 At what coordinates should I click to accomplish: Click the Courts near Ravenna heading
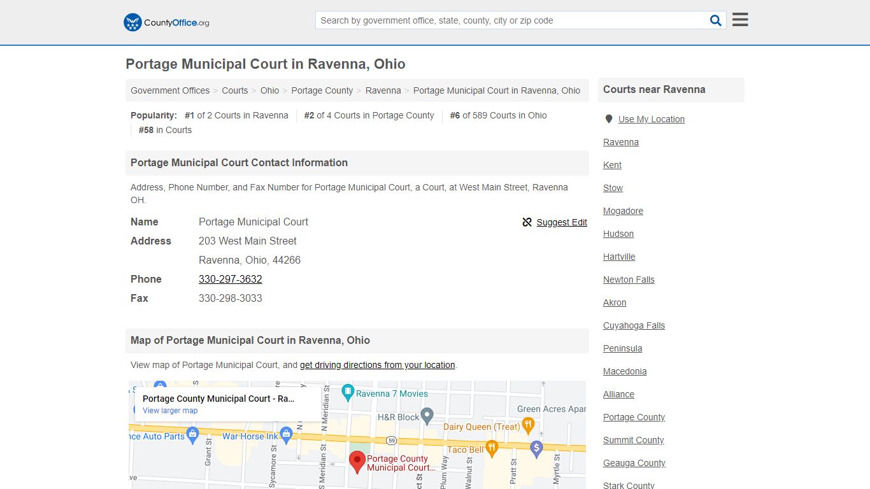(654, 89)
